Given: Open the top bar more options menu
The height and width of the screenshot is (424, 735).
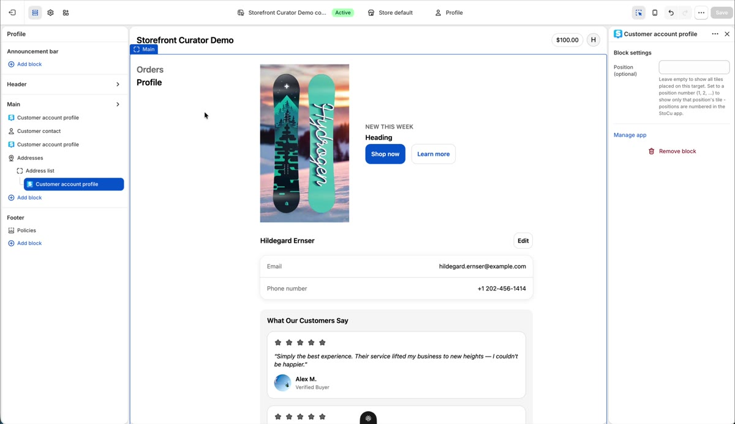Looking at the screenshot, I should click(701, 13).
